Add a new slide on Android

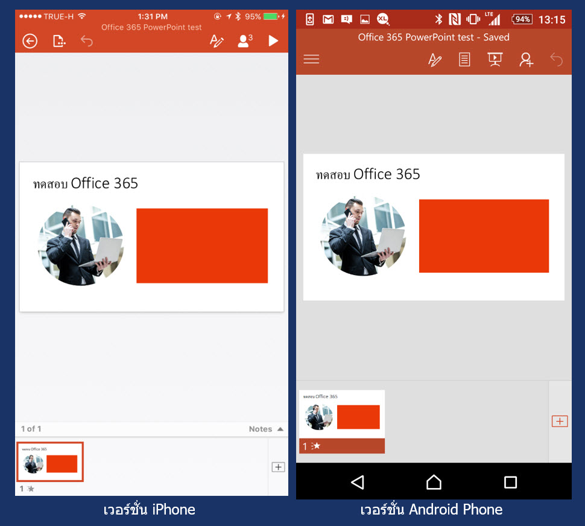560,421
